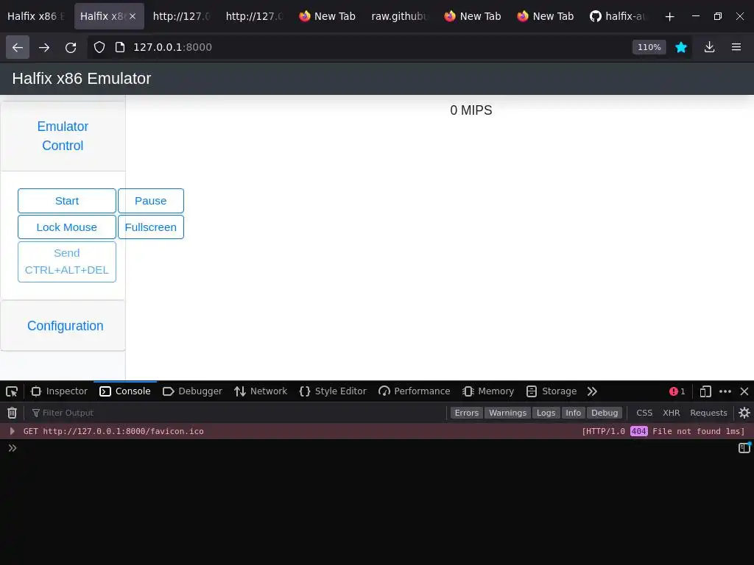Screen dimensions: 754x565
Task: Open the Performance tab
Action: tap(414, 391)
